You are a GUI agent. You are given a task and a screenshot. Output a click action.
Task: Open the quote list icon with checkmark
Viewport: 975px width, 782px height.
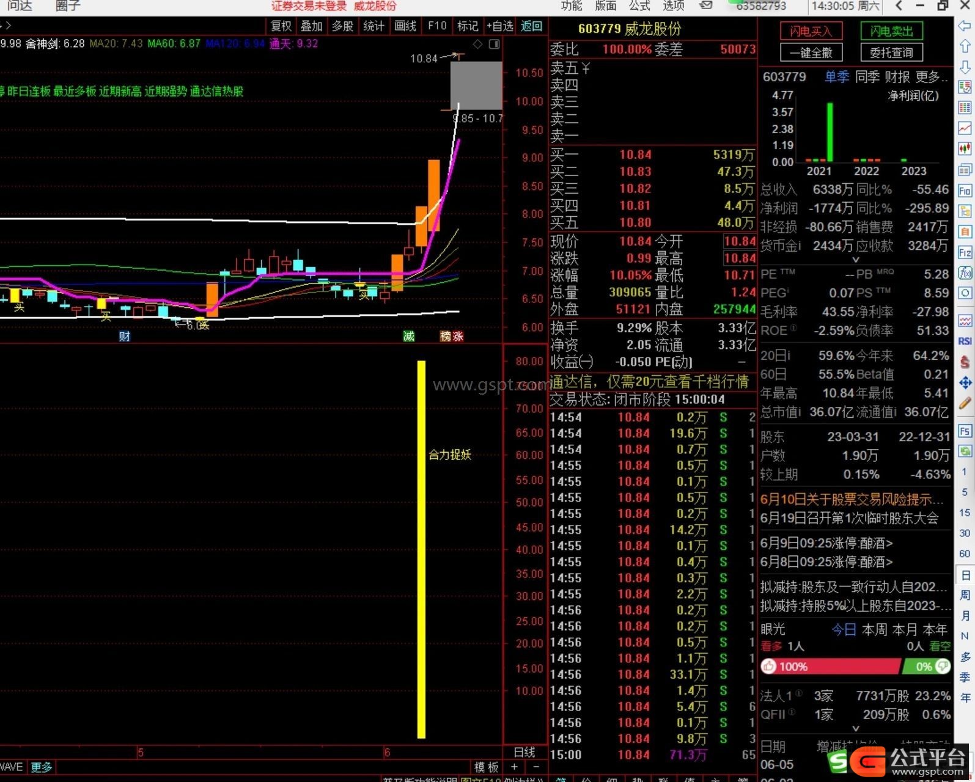coord(965,87)
